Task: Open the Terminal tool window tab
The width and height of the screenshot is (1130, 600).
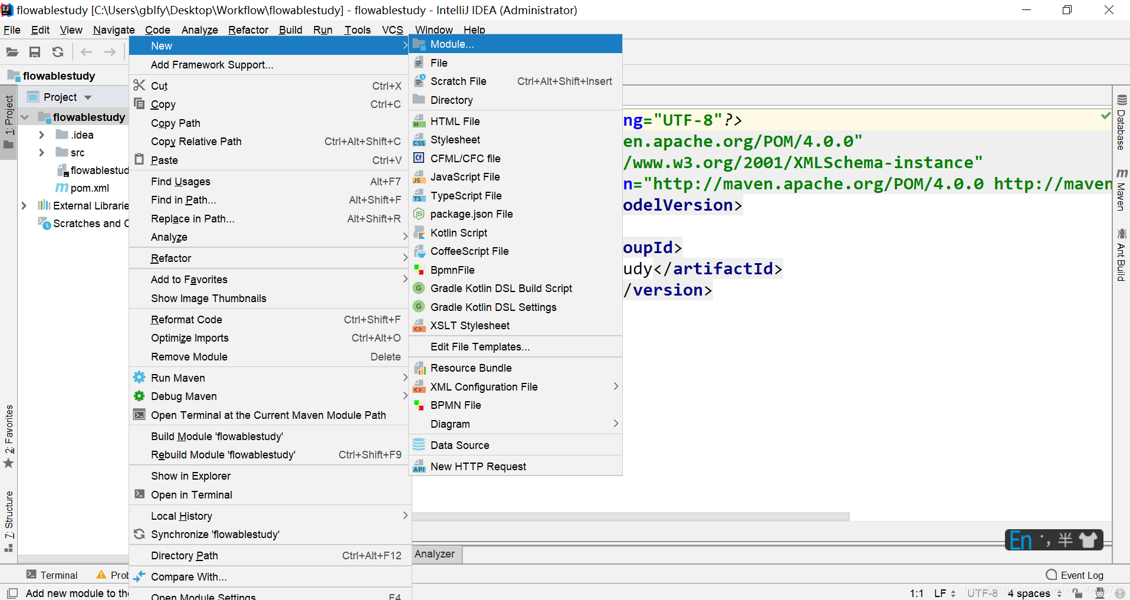Action: click(52, 575)
